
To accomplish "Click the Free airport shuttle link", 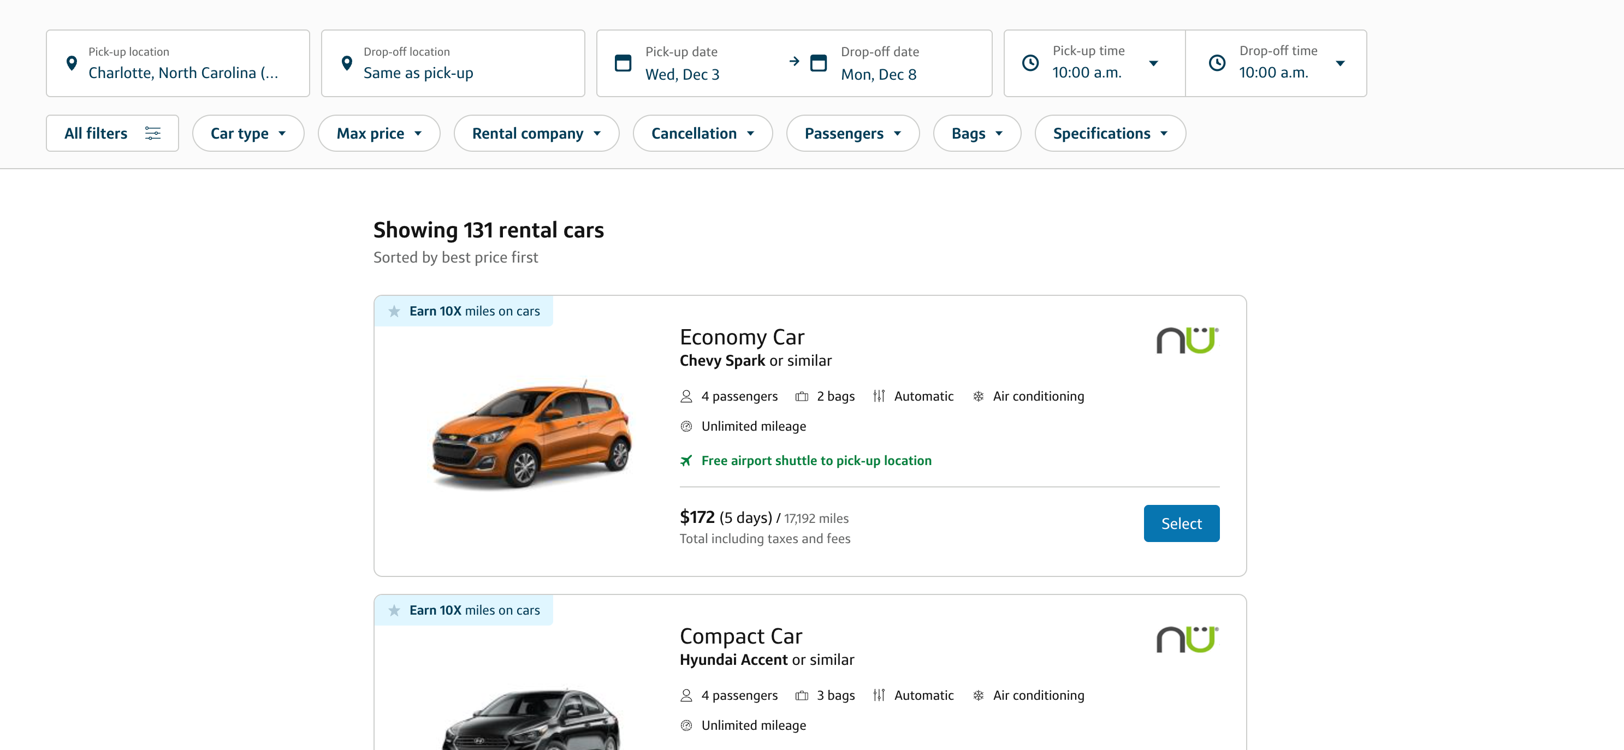I will coord(816,461).
